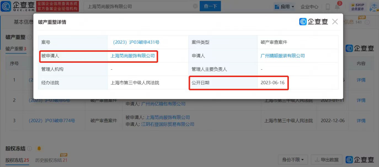Clear the search box with X icon
Screen dimensions: 379x167
195,6
